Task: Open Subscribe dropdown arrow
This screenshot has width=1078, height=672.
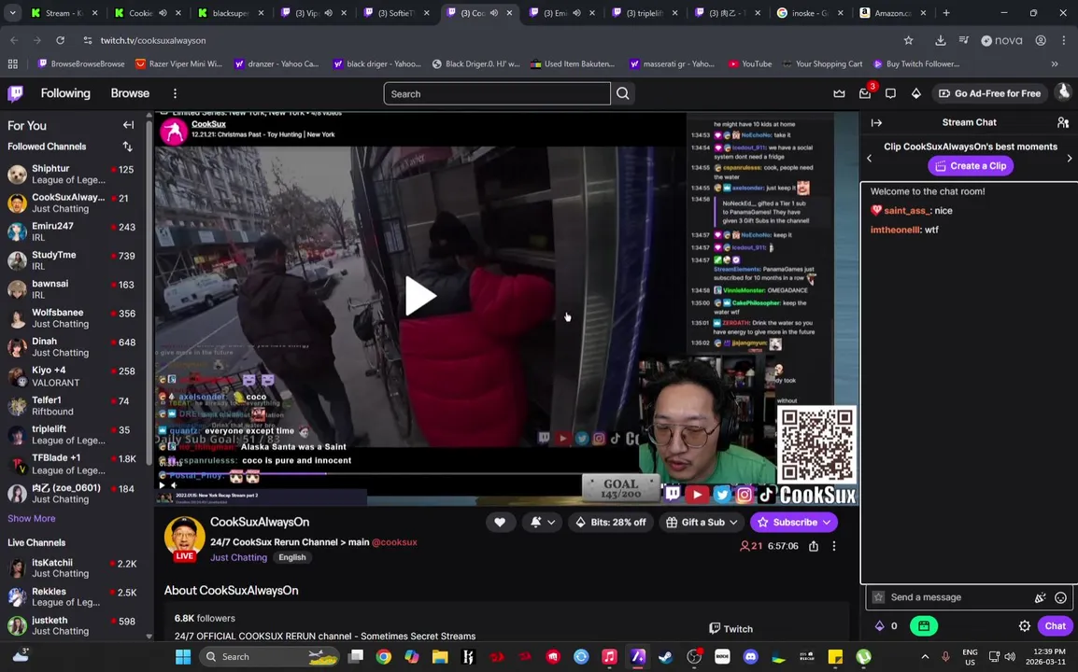Action: coord(827,523)
